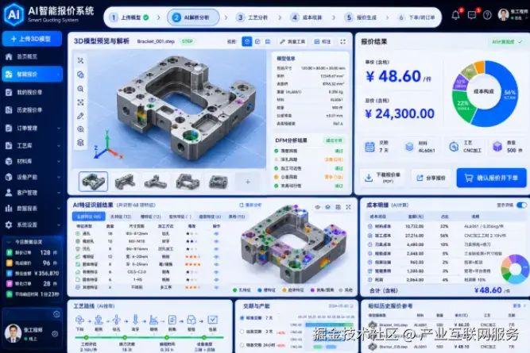Toggle eye icon for 通孔 feature row
The width and height of the screenshot is (530, 353).
216,233
